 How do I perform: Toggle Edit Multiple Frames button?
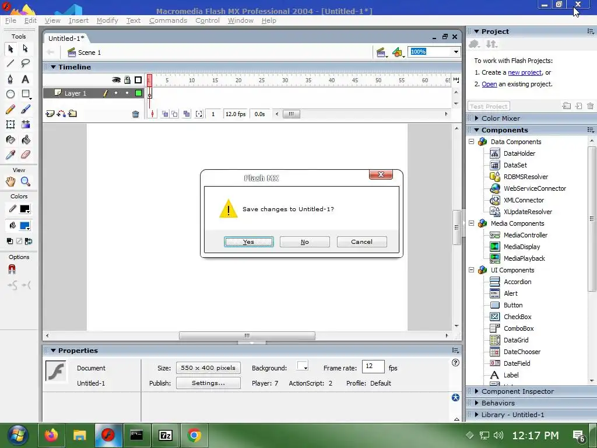[187, 114]
